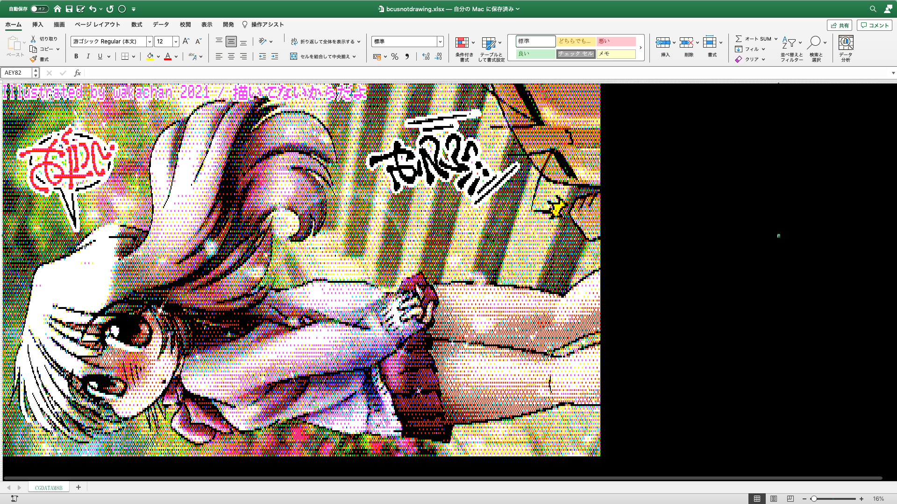Screen dimensions: 897x504
Task: Toggle center text horizontally
Action: click(x=231, y=56)
